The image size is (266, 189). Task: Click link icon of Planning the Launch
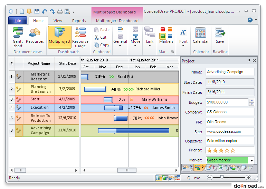pos(19,89)
